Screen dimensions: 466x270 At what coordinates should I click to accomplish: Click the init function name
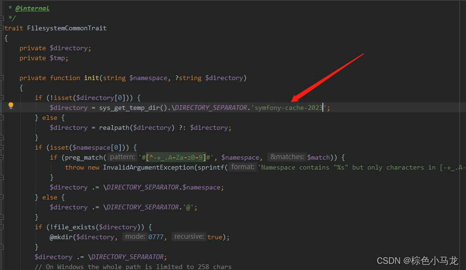(91, 78)
